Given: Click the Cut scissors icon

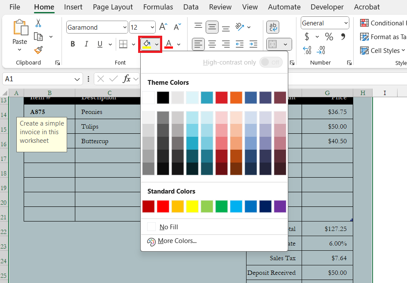Looking at the screenshot, I should point(38,23).
